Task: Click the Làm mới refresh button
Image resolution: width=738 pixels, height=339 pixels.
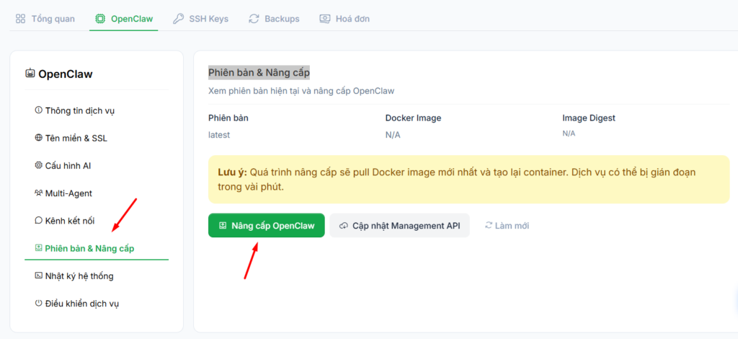Action: (507, 226)
